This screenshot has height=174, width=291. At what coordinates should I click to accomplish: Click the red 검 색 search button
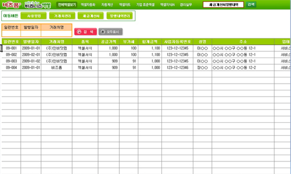(x=85, y=31)
